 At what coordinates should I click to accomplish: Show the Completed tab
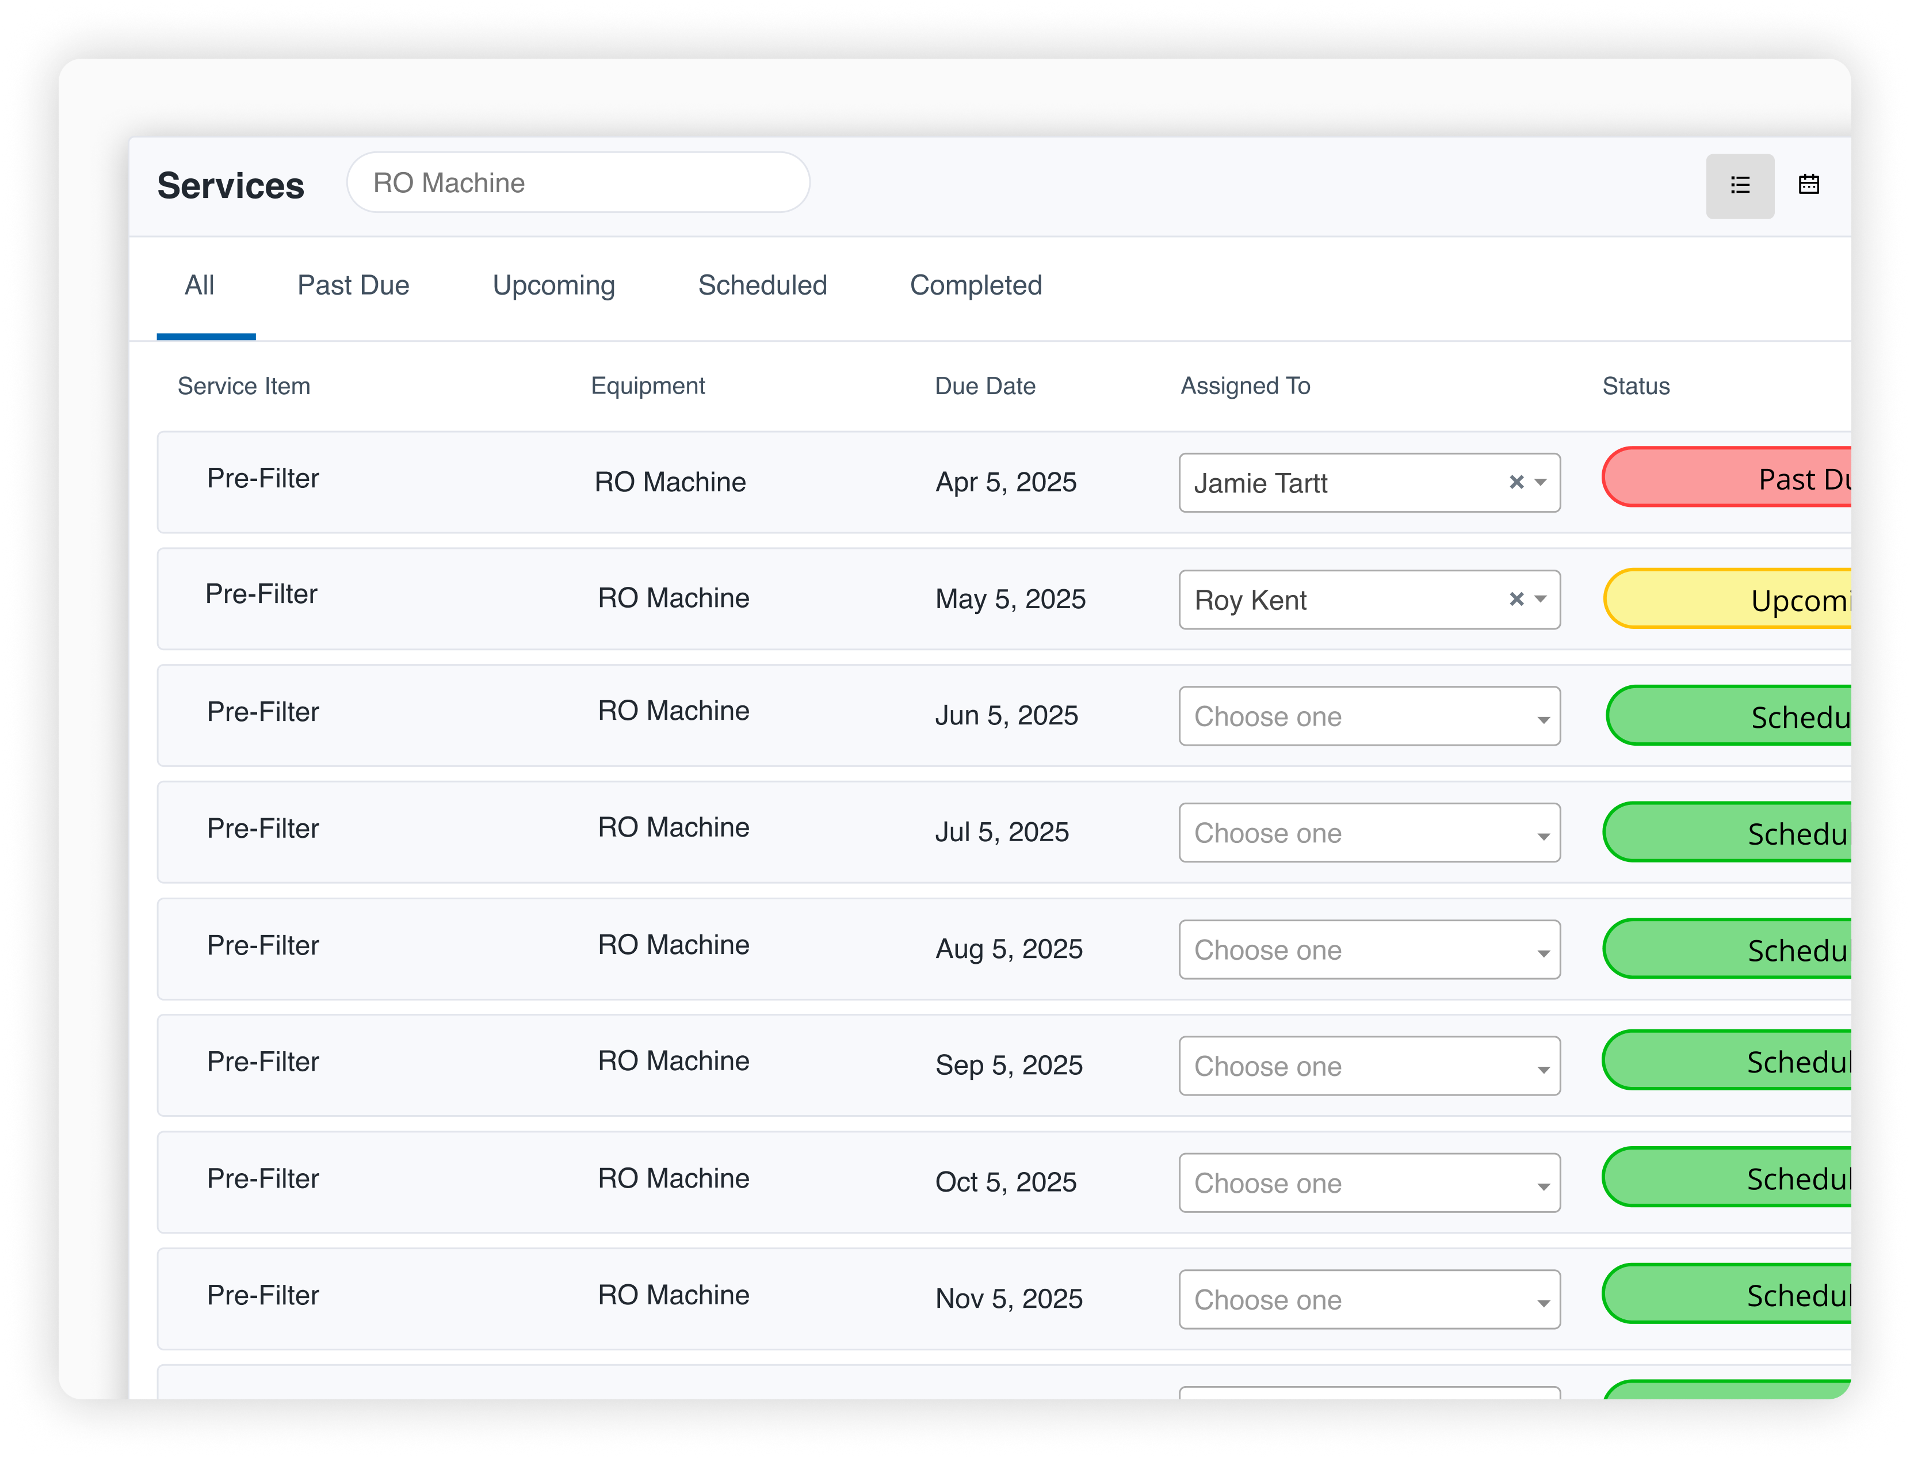tap(975, 285)
